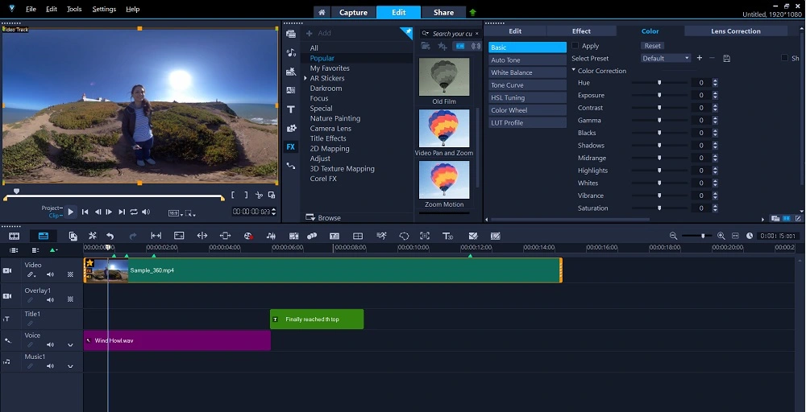
Task: Mute the Overlay1 track audio
Action: pos(50,299)
